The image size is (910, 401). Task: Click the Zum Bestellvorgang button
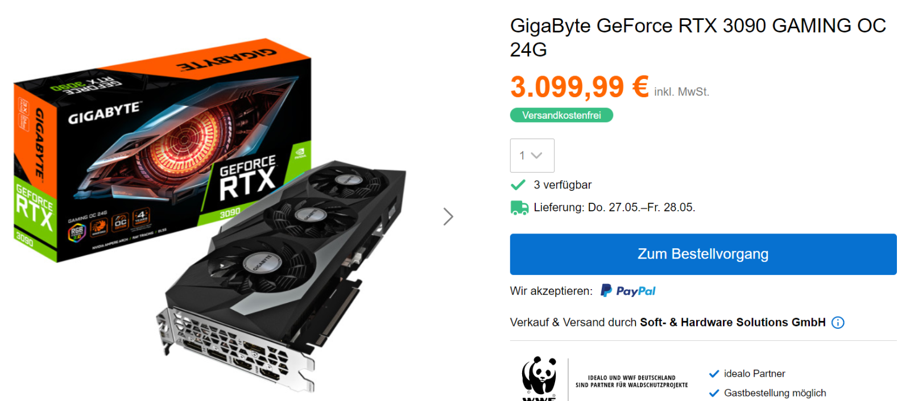703,254
